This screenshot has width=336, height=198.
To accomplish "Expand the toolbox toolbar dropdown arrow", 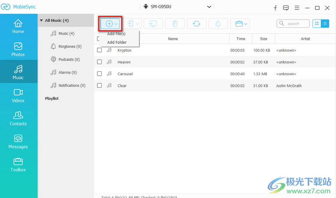I will click(246, 24).
